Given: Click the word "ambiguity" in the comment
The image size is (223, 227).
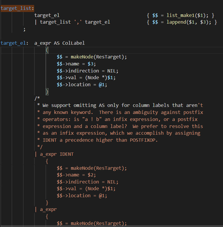Looking at the screenshot, I should (x=145, y=112).
